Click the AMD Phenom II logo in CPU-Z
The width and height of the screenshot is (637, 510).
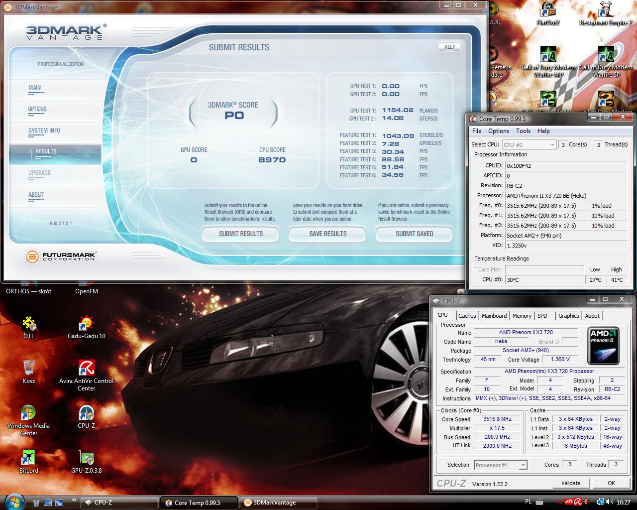pyautogui.click(x=603, y=346)
